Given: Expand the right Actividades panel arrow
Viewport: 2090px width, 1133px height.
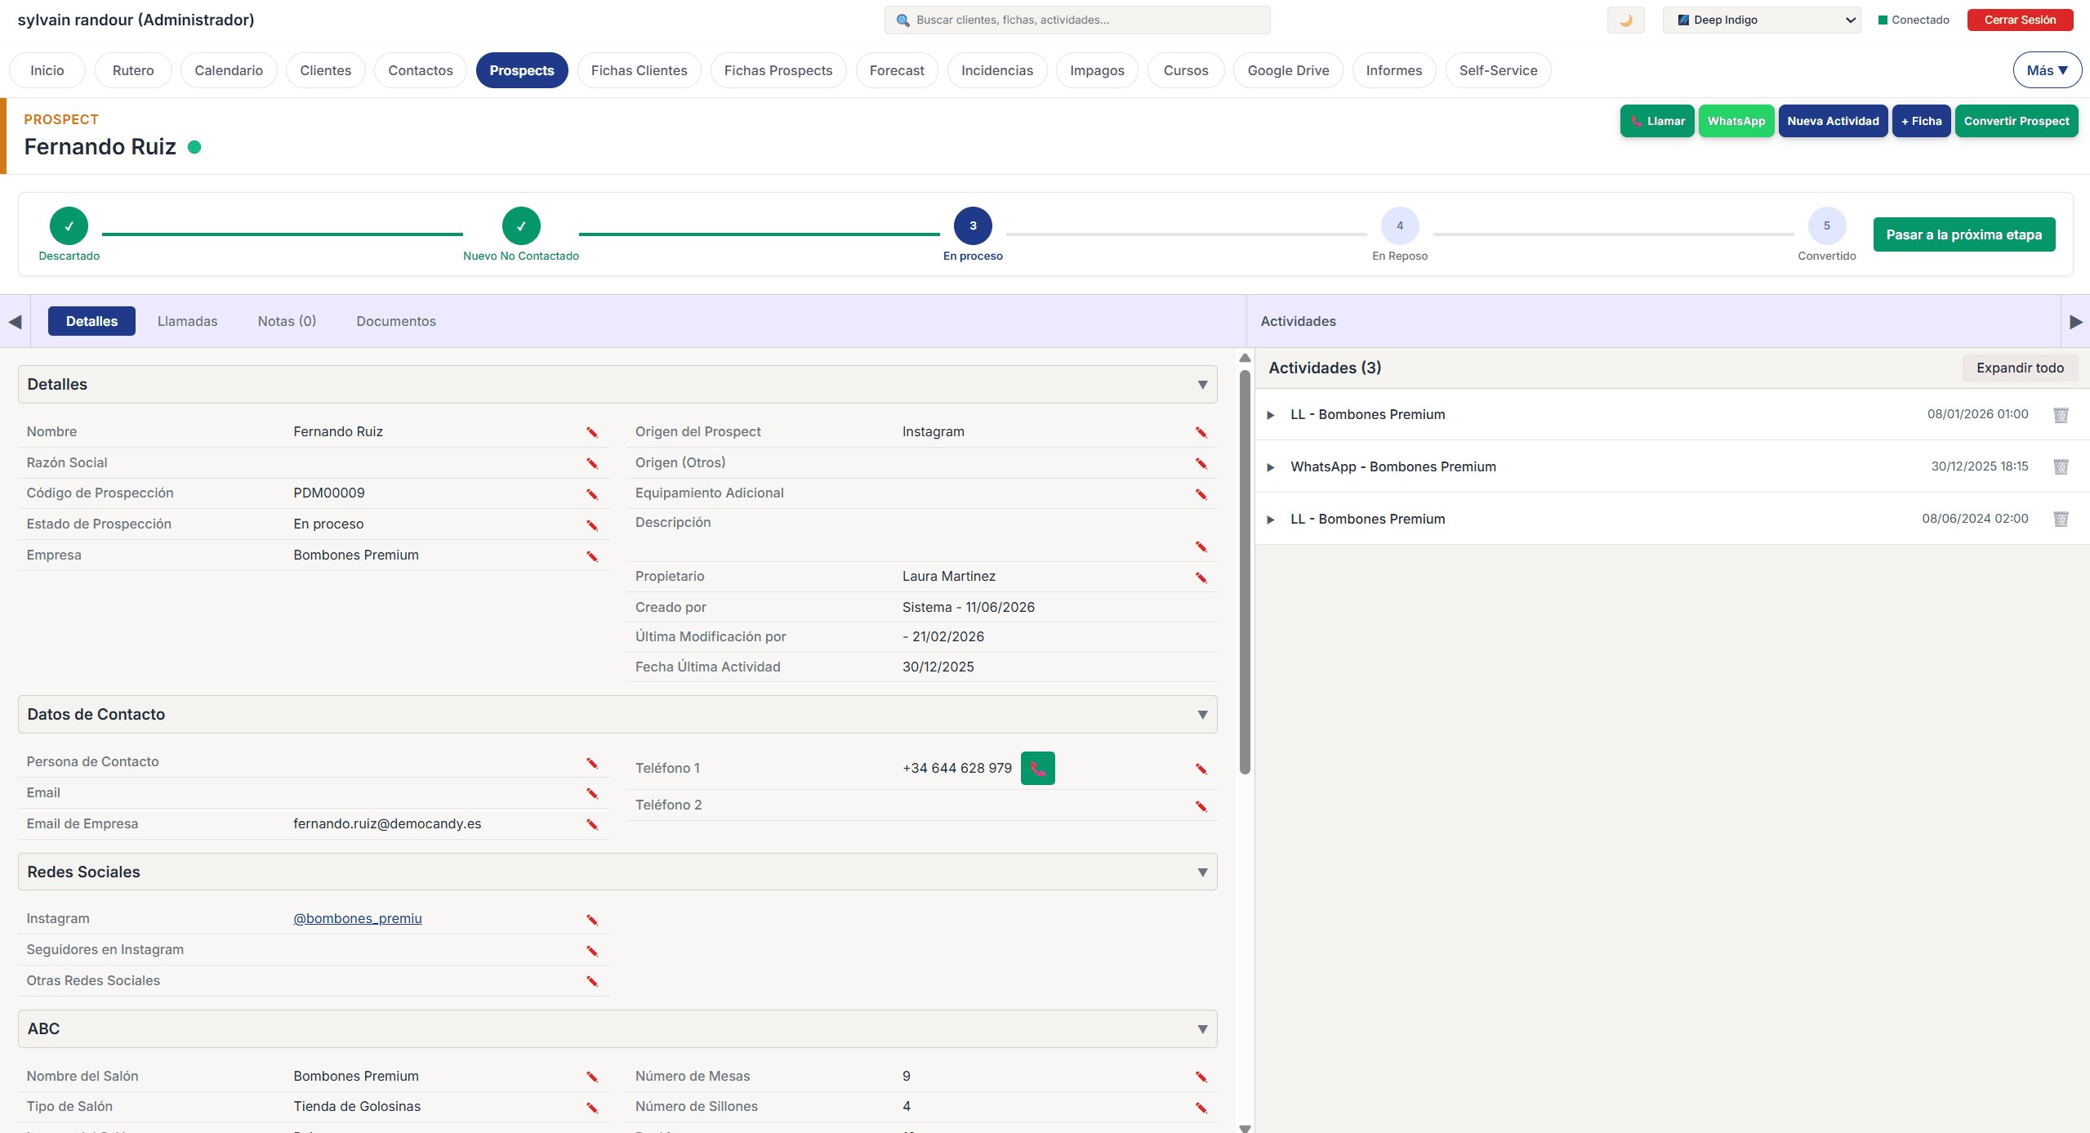Looking at the screenshot, I should (x=2075, y=321).
